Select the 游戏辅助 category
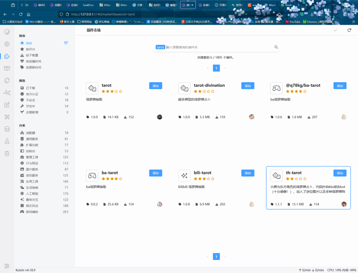Image resolution: width=358 pixels, height=273 pixels. 32,212
